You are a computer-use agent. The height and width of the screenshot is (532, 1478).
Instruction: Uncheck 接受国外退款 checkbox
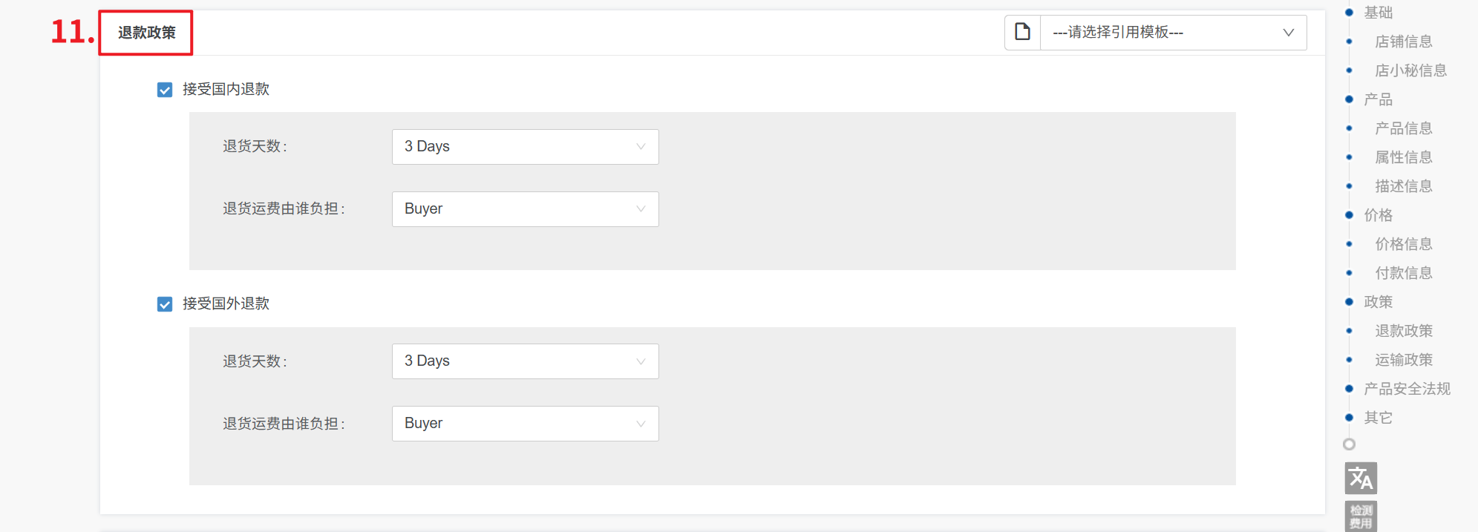[165, 304]
